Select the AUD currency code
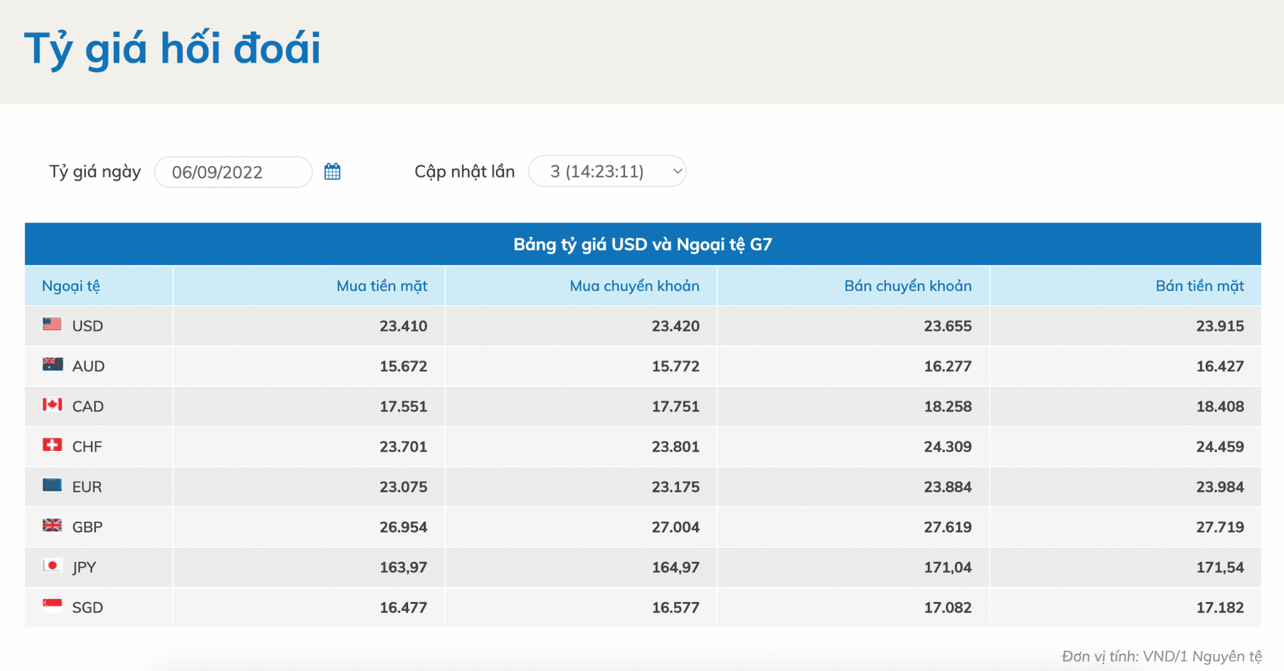Screen dimensions: 1284x671 pyautogui.click(x=88, y=366)
